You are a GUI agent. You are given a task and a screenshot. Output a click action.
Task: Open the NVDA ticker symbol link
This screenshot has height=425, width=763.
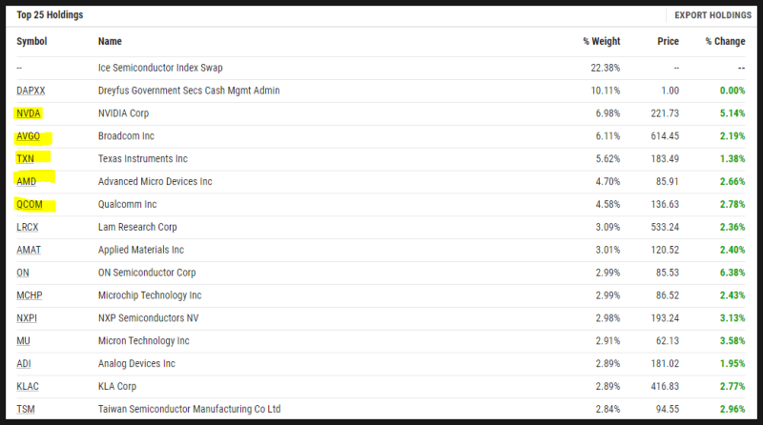[29, 113]
